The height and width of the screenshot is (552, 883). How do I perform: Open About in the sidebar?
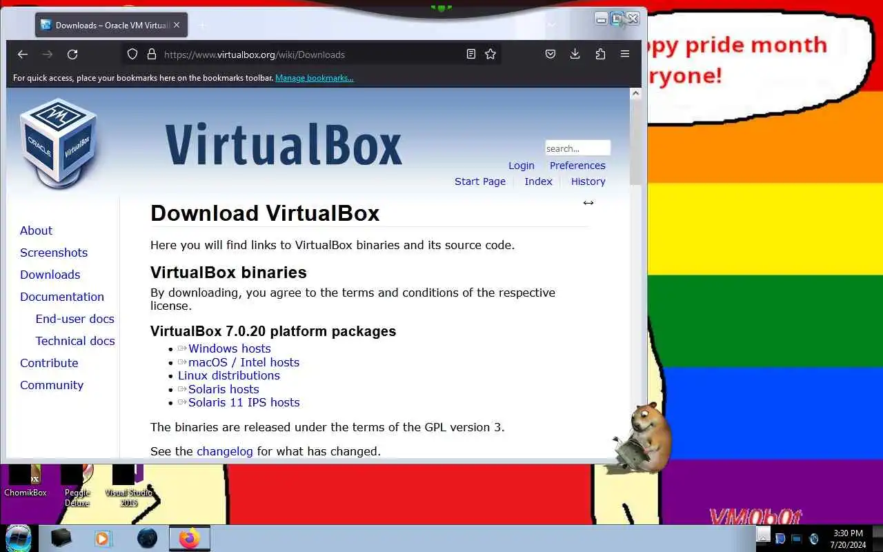pyautogui.click(x=36, y=230)
